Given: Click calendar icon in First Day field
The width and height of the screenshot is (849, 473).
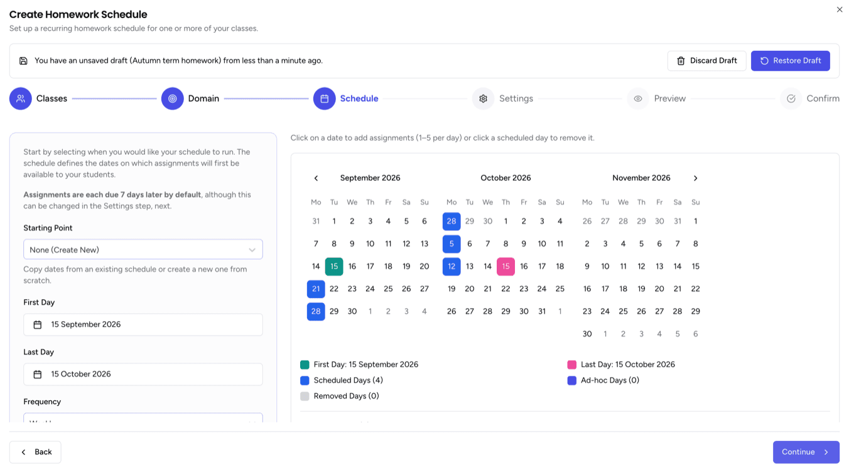Looking at the screenshot, I should coord(38,324).
